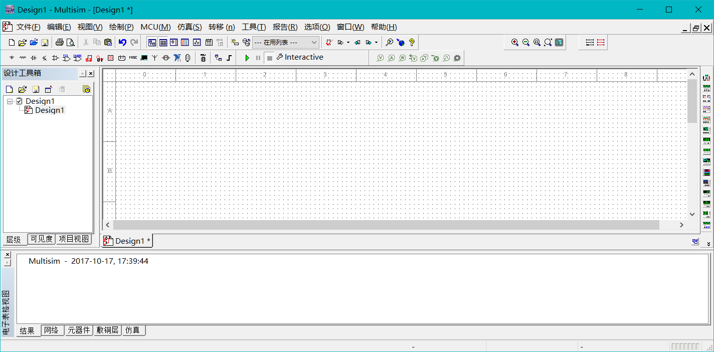Open the MCU(M) menu
This screenshot has height=352, width=714.
(x=155, y=27)
